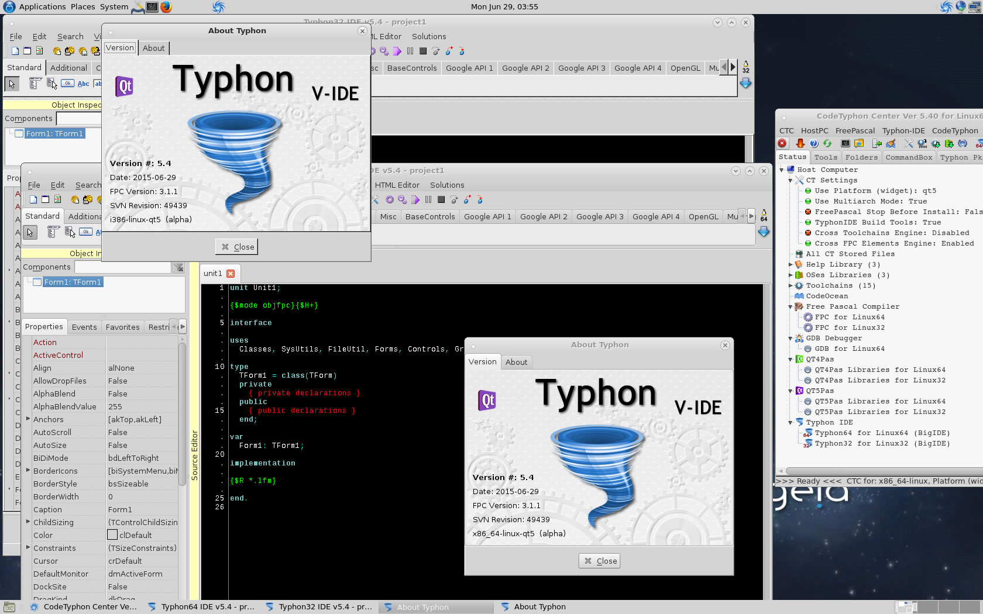Click the Stop square icon in Typhon64 toolbar
Screen dimensions: 983x614
click(441, 200)
